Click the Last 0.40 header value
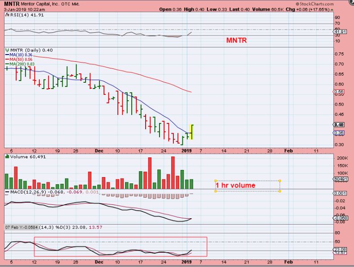 click(240, 9)
